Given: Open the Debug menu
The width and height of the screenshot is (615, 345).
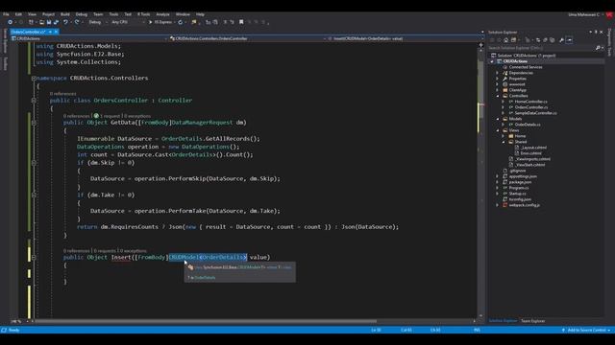Looking at the screenshot, I should [x=81, y=14].
